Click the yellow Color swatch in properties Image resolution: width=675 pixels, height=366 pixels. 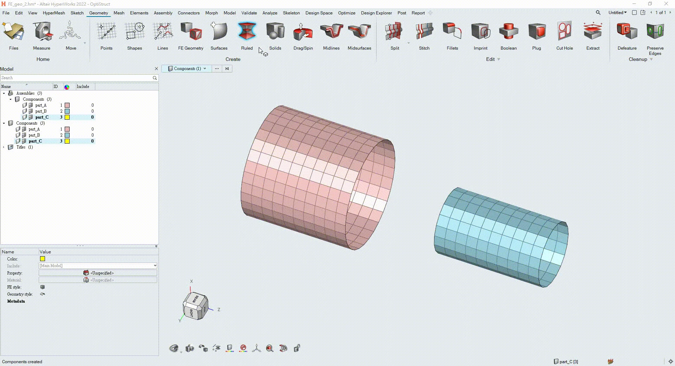tap(43, 259)
